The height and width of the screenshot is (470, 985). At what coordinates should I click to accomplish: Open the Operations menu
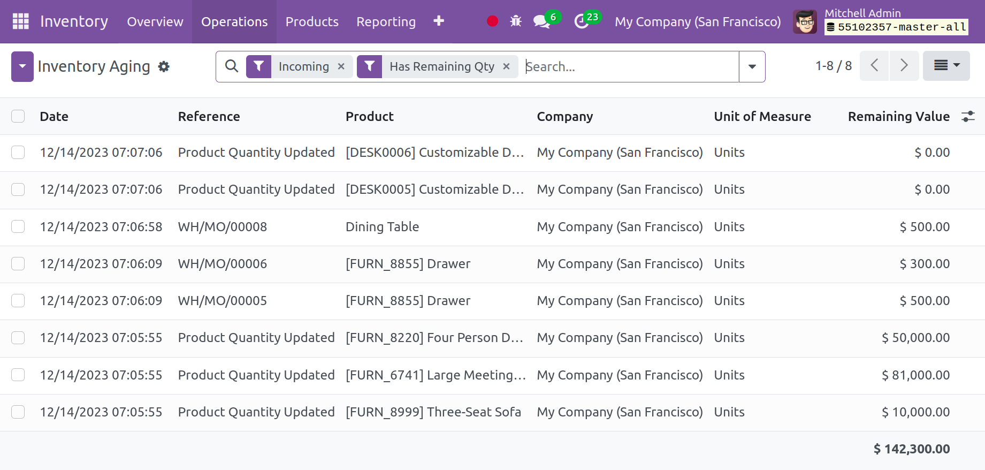234,21
